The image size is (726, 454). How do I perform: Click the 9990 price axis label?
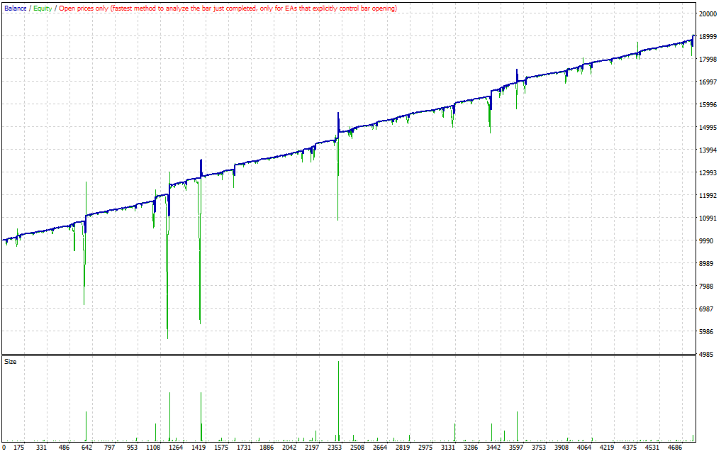click(708, 241)
